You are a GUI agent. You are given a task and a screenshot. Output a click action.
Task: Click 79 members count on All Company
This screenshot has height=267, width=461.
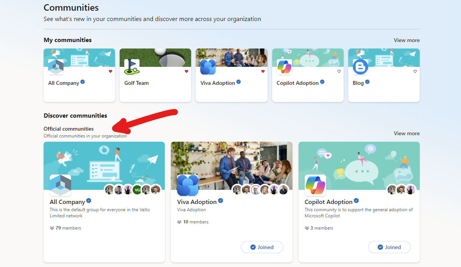(x=65, y=228)
